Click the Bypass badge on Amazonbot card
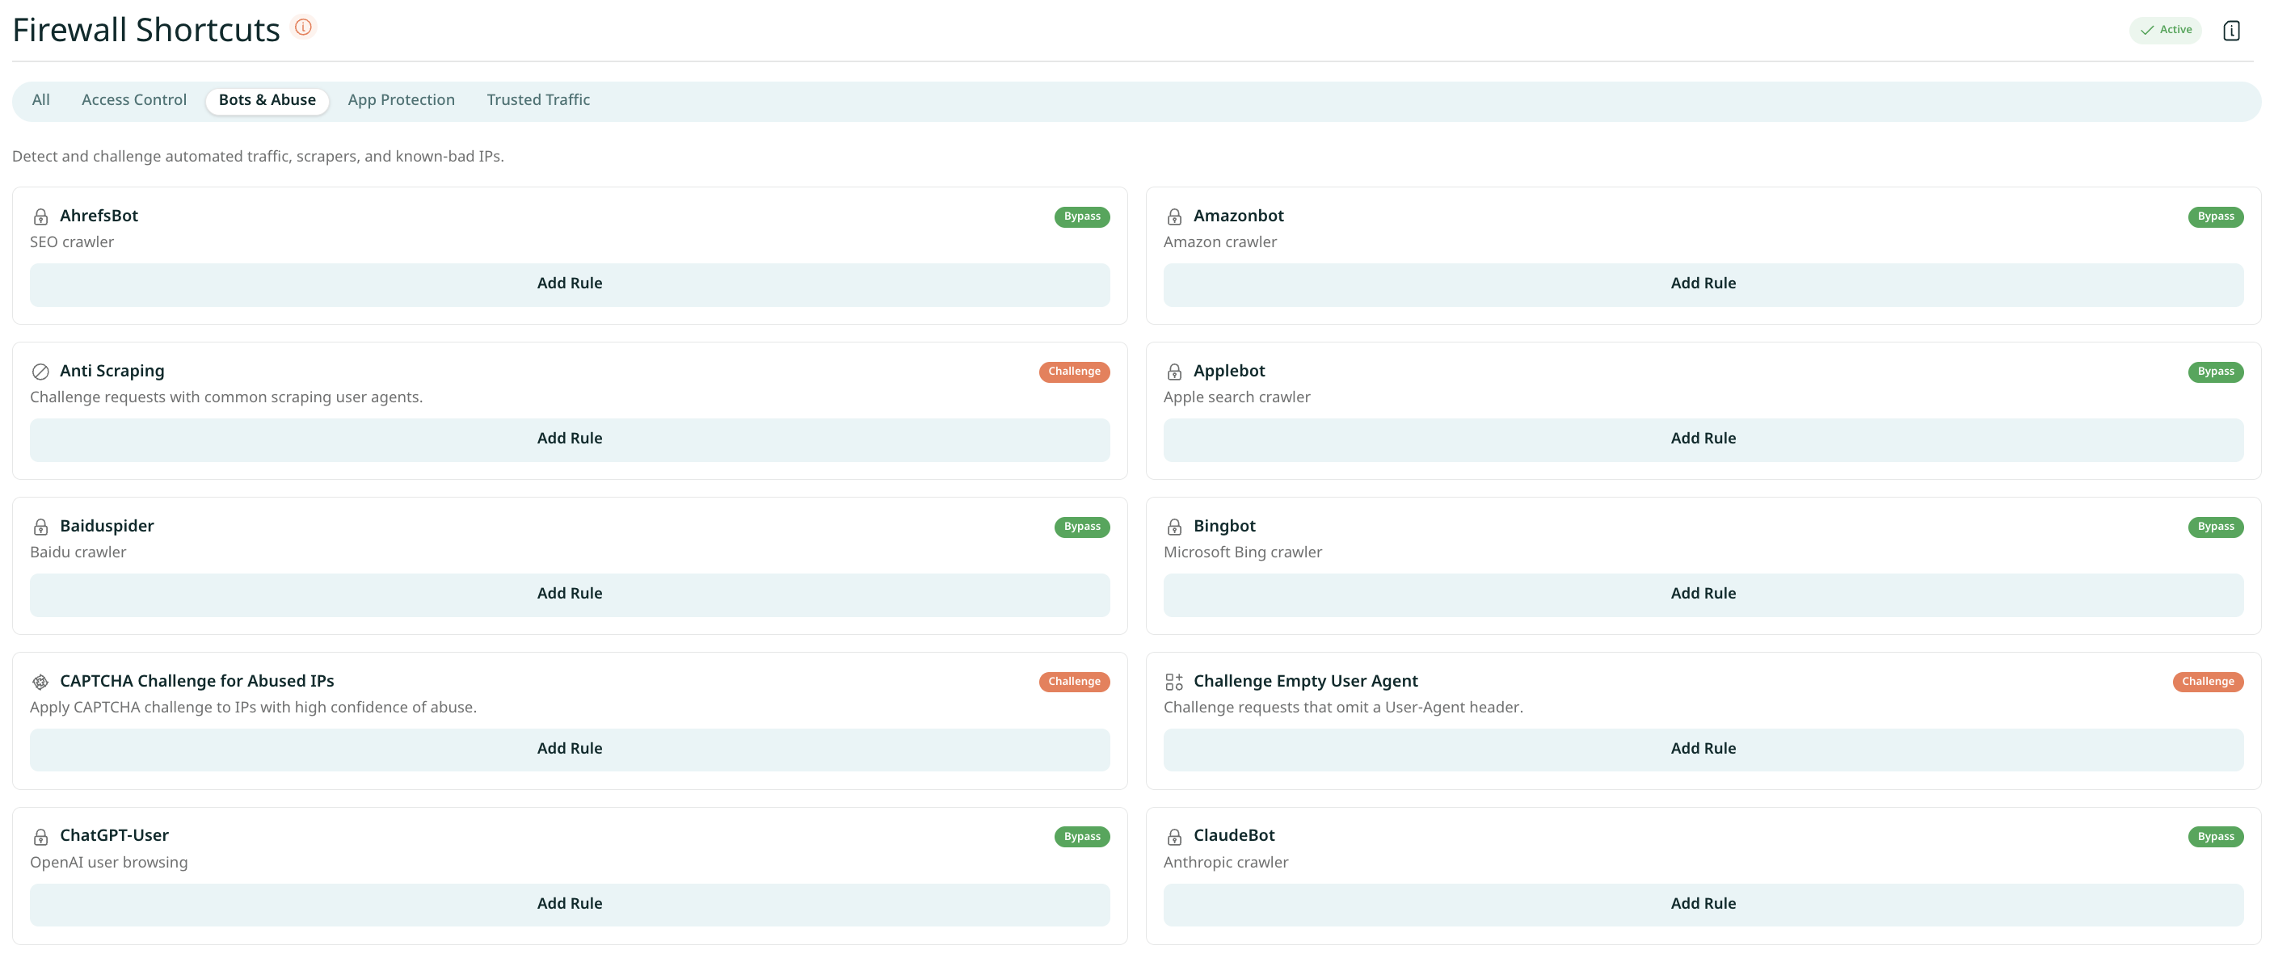The image size is (2274, 958). (2215, 217)
